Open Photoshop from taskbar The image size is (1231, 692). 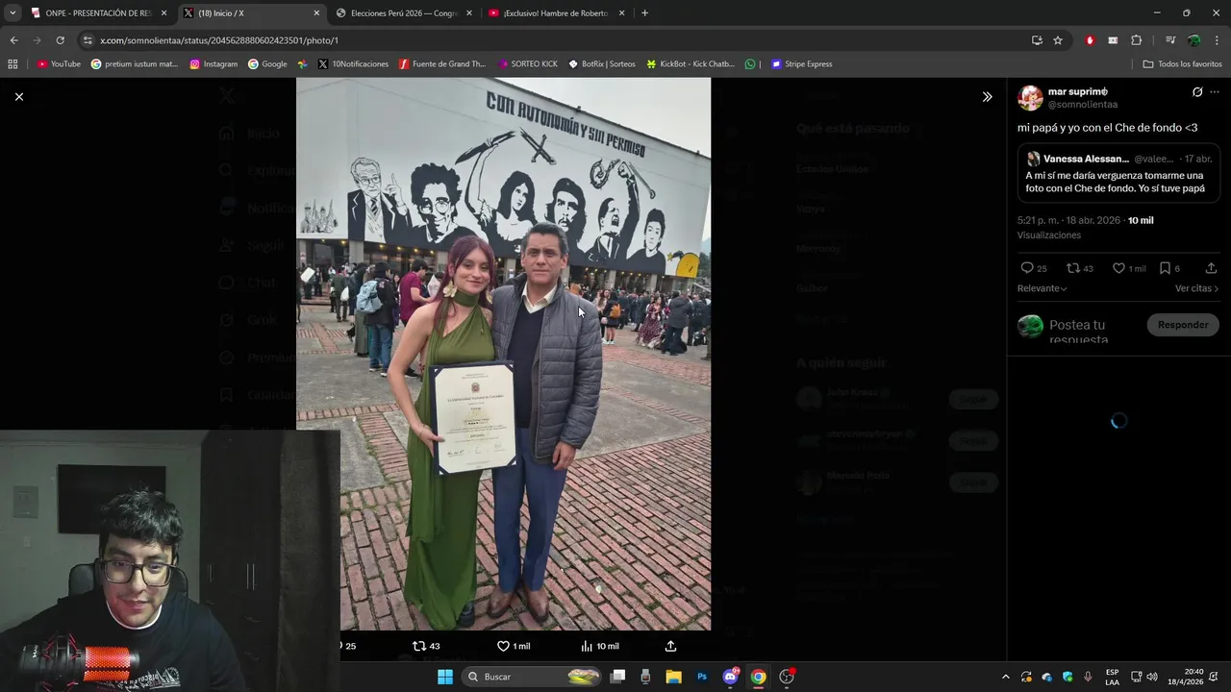pyautogui.click(x=702, y=677)
